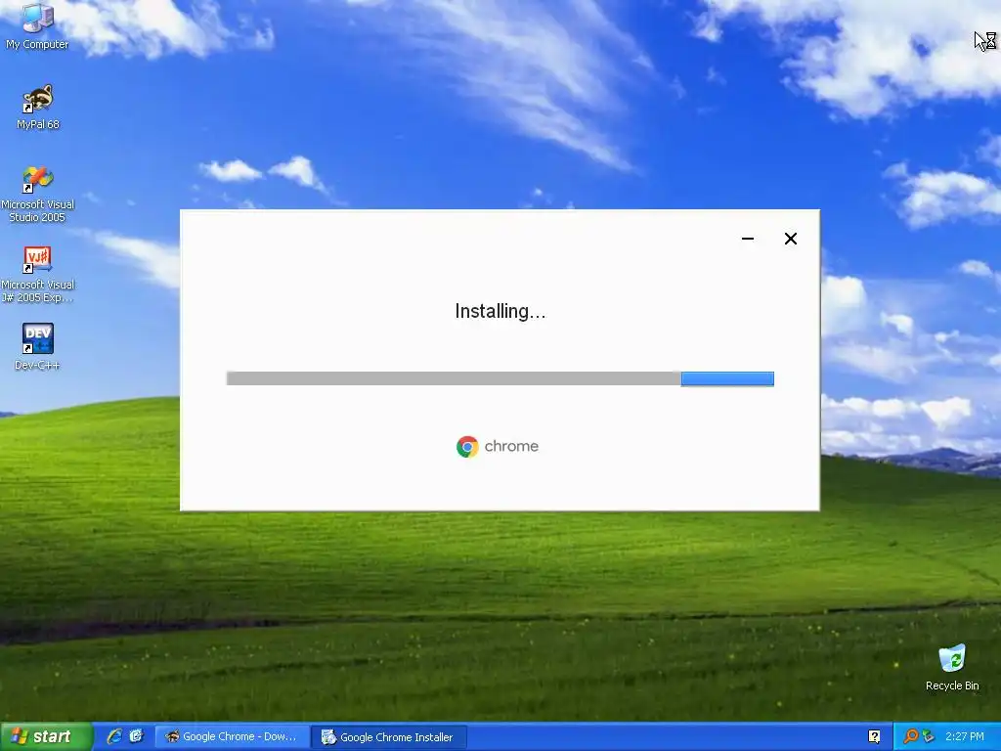Select Microsoft Visual J# 2005 Express shortcut
This screenshot has width=1001, height=751.
pyautogui.click(x=38, y=274)
